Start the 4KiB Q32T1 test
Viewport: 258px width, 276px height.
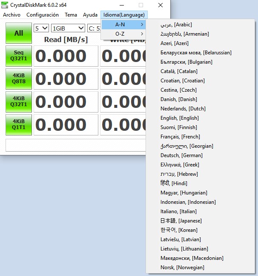tap(19, 102)
